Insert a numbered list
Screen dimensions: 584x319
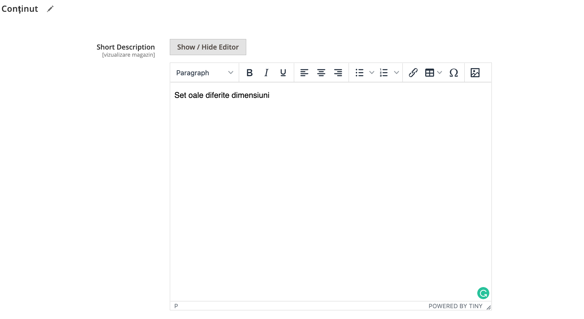click(384, 73)
